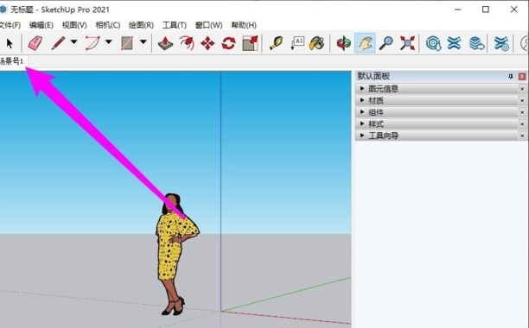Close the 默认面板 tray
529x328 pixels.
[x=522, y=77]
